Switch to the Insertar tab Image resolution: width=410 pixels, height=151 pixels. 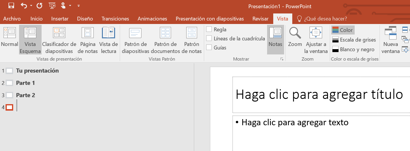60,19
